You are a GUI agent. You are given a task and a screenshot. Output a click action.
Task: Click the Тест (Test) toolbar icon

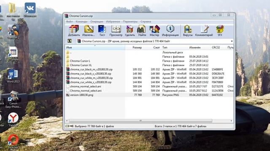coord(102,31)
